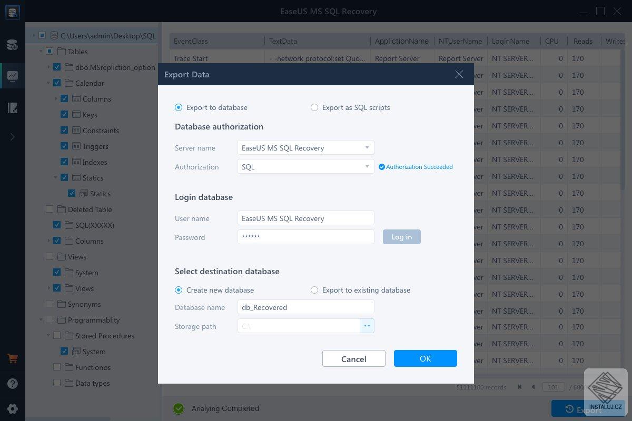This screenshot has height=421, width=632.
Task: Close the Export Data dialog
Action: click(459, 74)
